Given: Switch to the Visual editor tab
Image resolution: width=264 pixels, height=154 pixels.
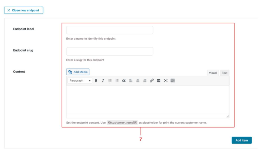Looking at the screenshot, I should [x=213, y=73].
